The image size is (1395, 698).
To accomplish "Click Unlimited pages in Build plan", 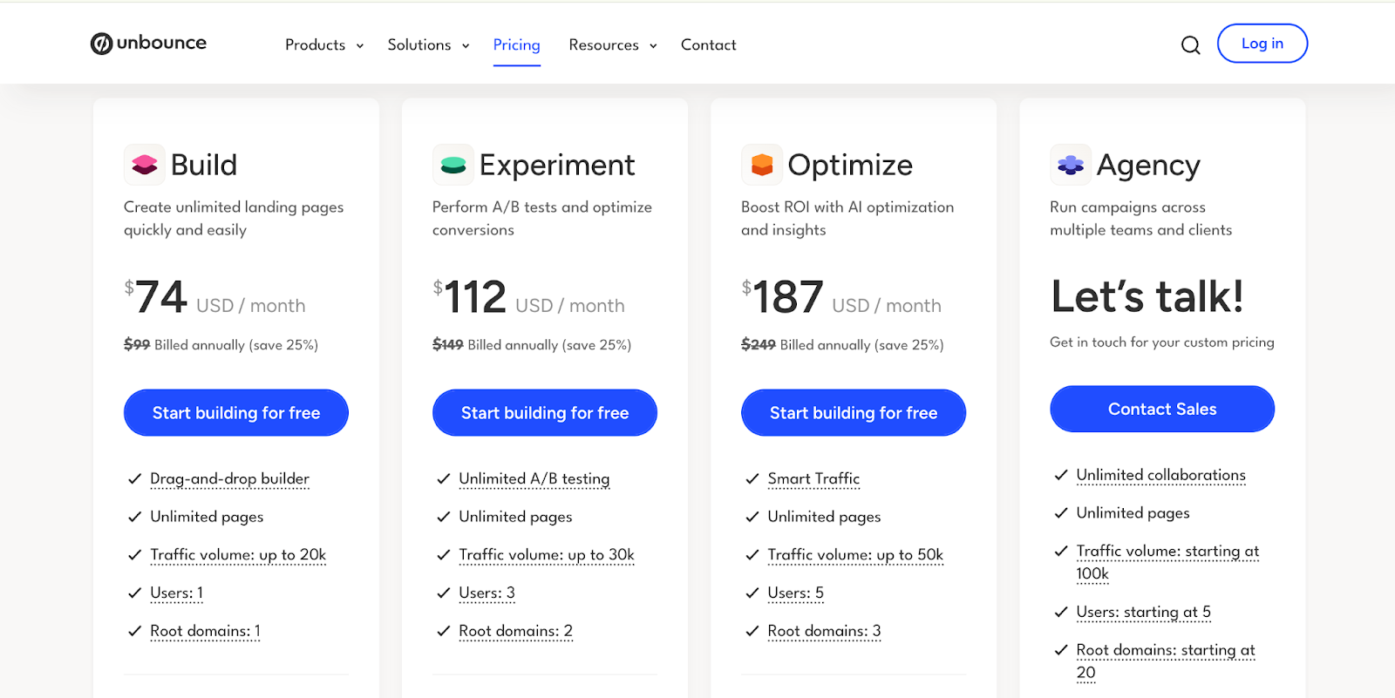I will coord(207,517).
